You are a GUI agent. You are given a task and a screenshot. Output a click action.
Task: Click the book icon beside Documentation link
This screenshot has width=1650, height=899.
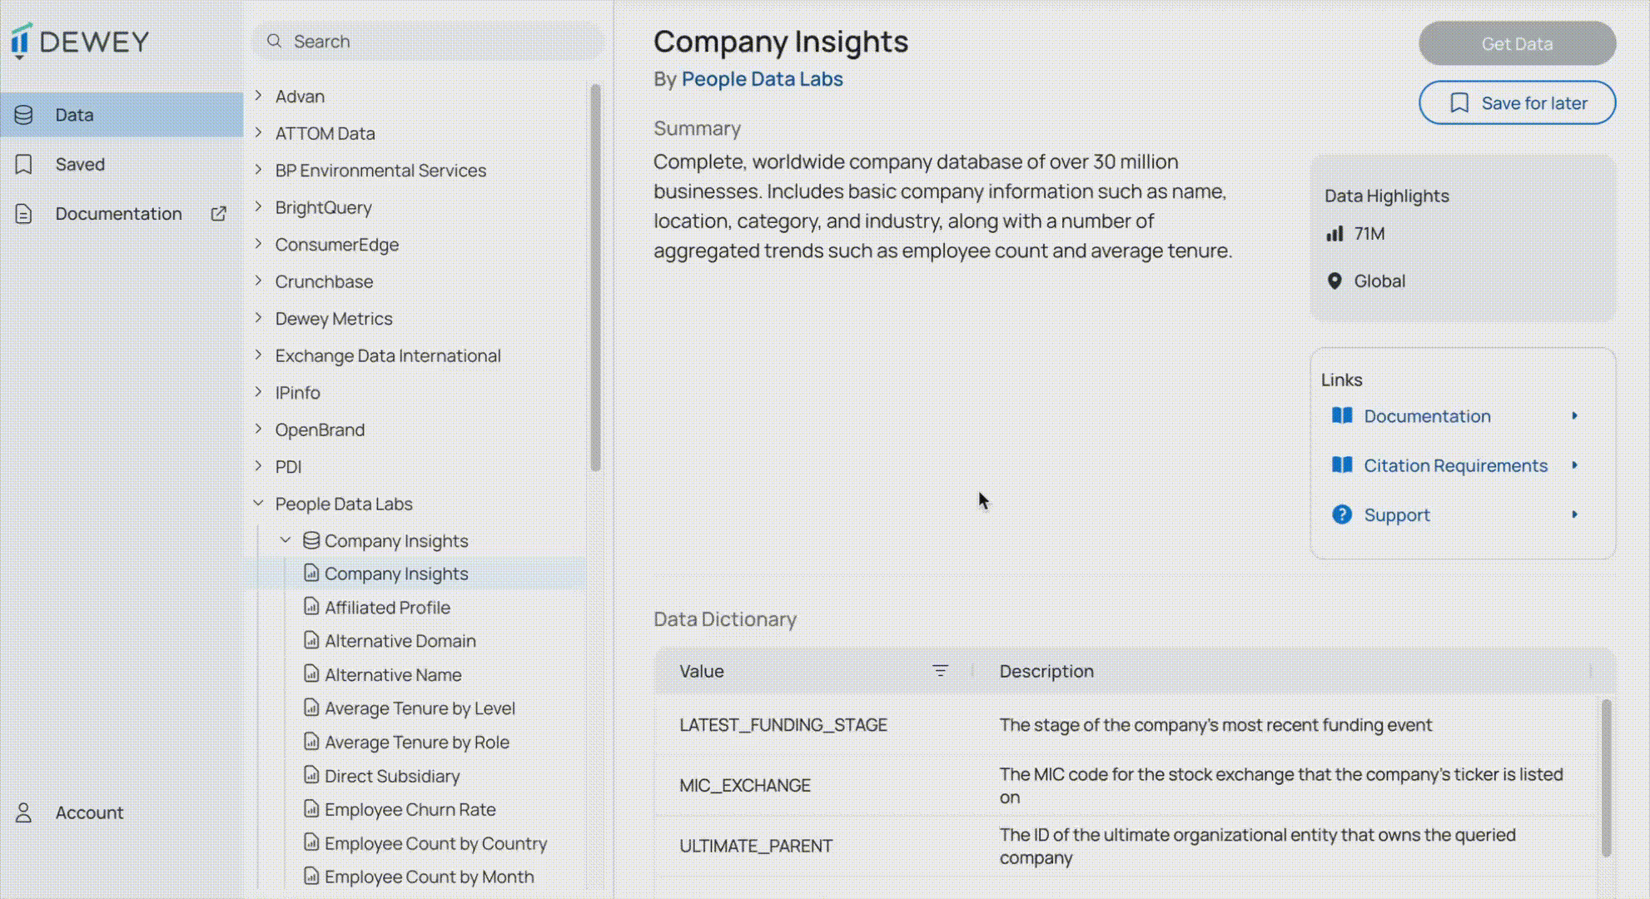point(1342,415)
